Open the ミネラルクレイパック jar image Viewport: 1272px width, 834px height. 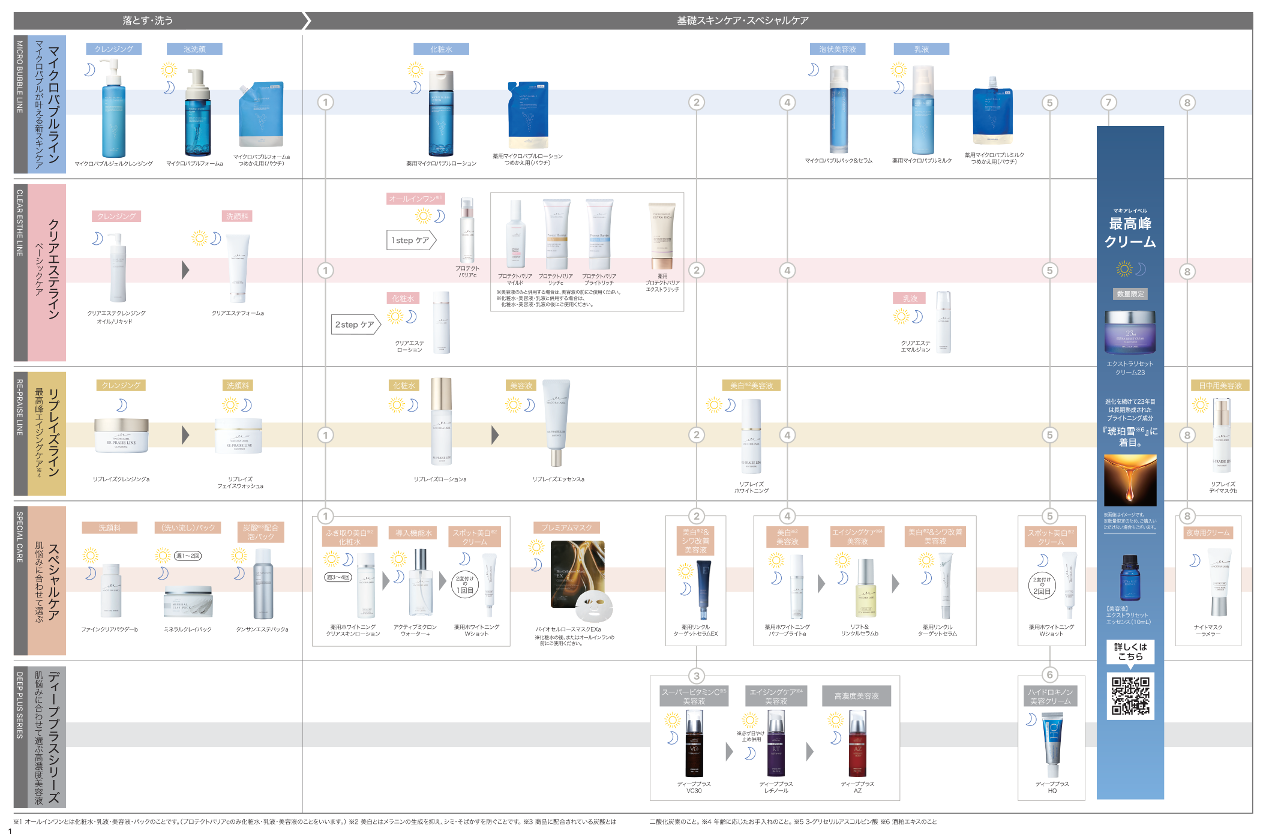188,602
